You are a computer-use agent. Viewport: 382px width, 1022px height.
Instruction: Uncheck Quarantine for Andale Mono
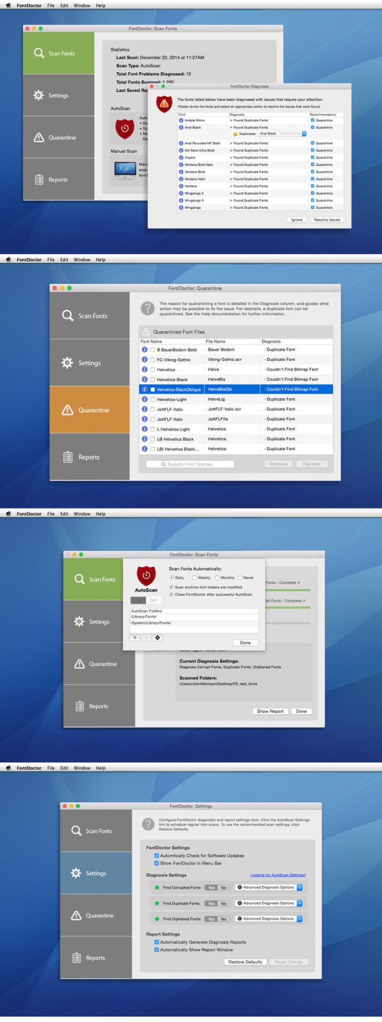313,120
